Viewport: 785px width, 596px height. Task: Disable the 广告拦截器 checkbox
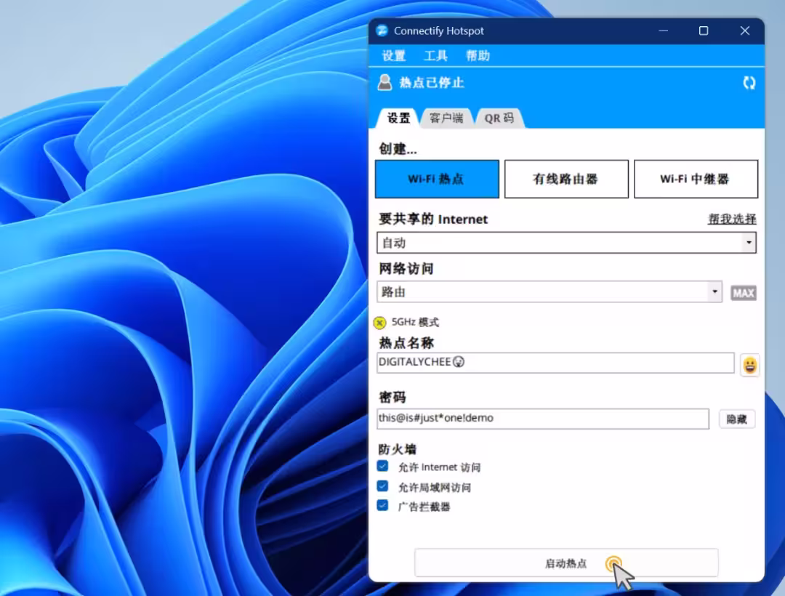click(382, 506)
